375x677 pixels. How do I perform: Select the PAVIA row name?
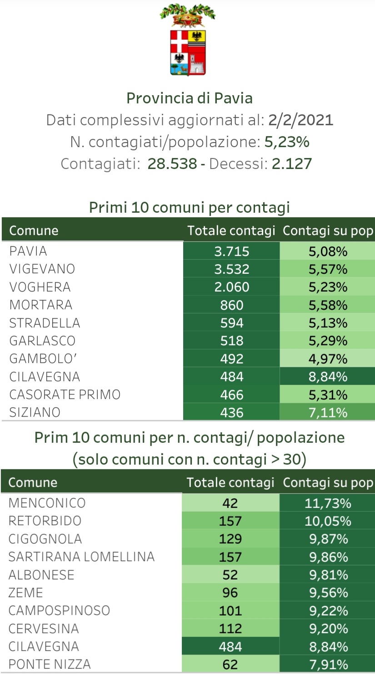28,251
